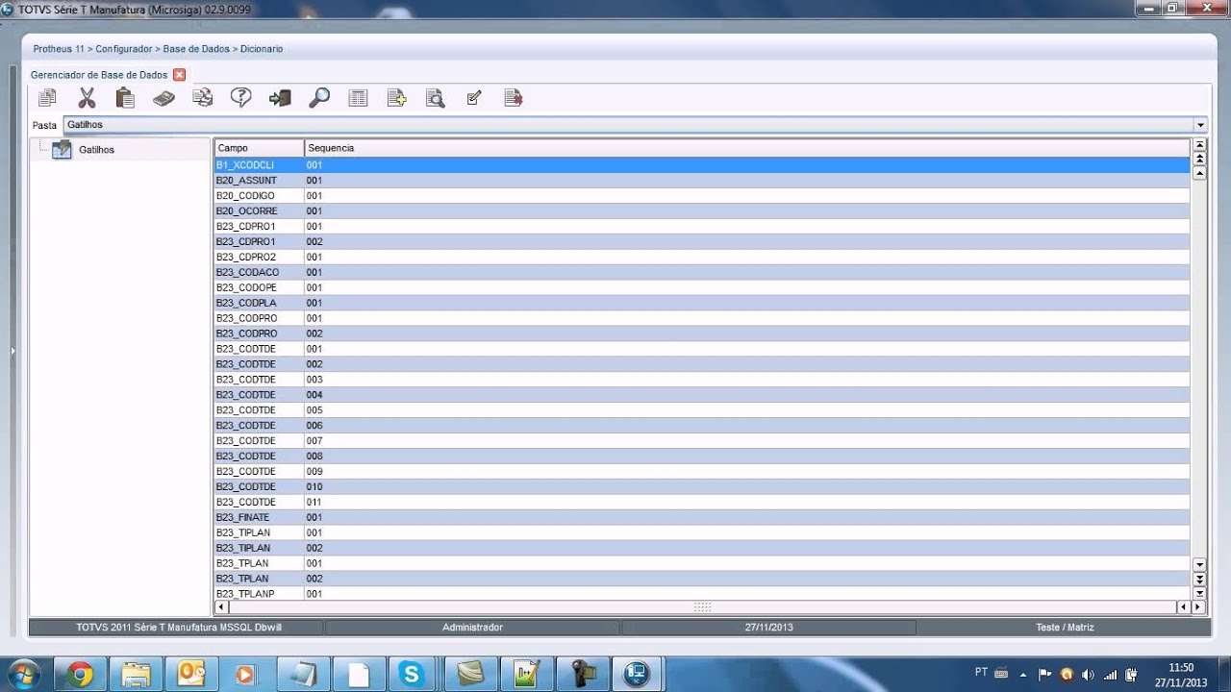Select the B23_CODPLA row
This screenshot has width=1231, height=692.
pyautogui.click(x=702, y=304)
